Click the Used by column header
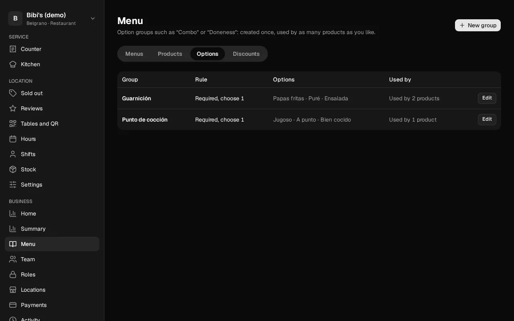Viewport: 514px width, 321px height. 400,79
